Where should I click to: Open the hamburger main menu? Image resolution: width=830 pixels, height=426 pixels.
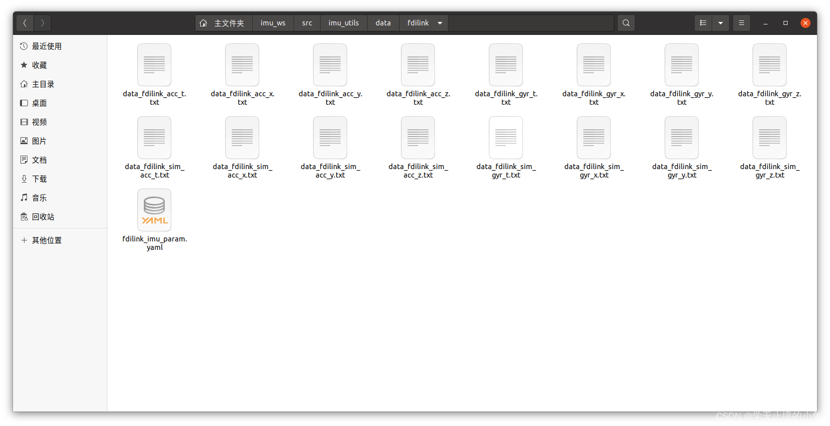tap(742, 23)
